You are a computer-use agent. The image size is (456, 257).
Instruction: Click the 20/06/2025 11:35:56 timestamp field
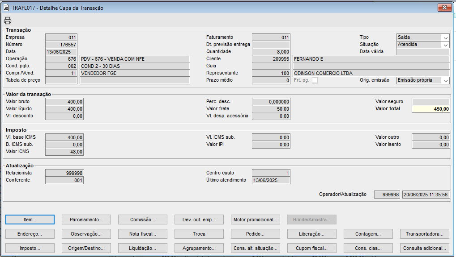(x=426, y=195)
